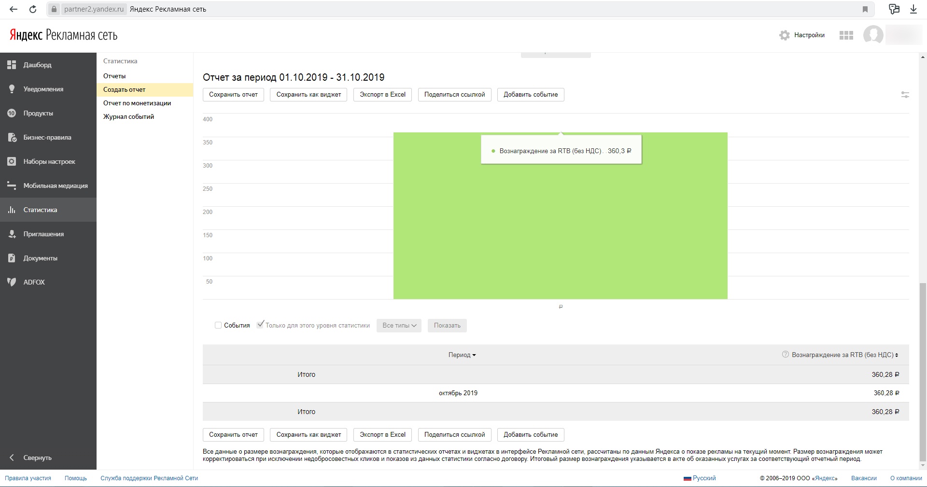Open Правила участия footer link
The image size is (927, 487).
28,478
